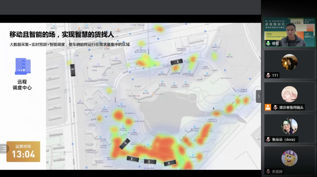The height and width of the screenshot is (177, 317).
Task: Collapse the participant sidebar with the chevron
Action: 258,96
